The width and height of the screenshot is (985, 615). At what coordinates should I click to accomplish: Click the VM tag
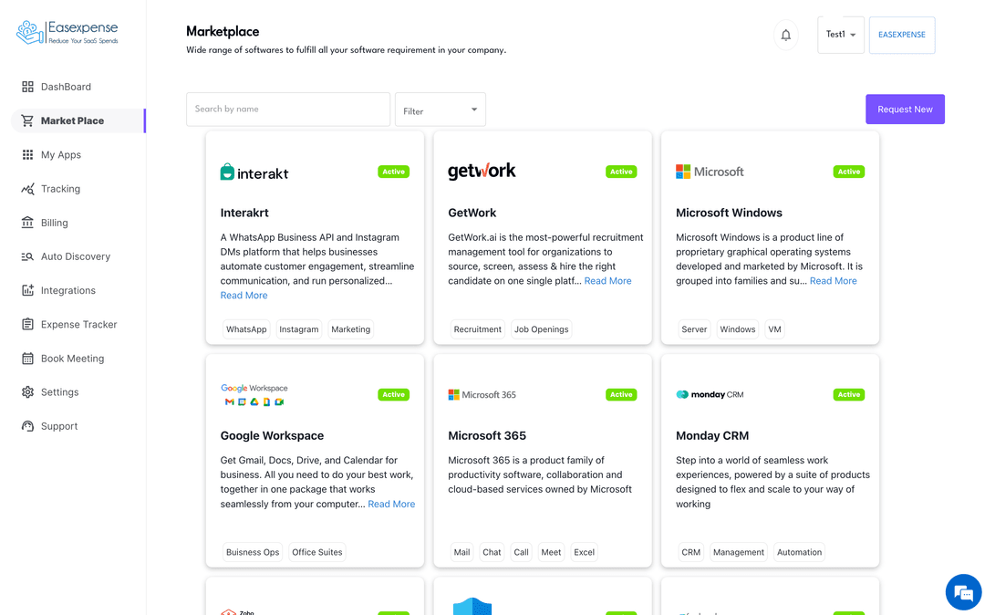774,329
